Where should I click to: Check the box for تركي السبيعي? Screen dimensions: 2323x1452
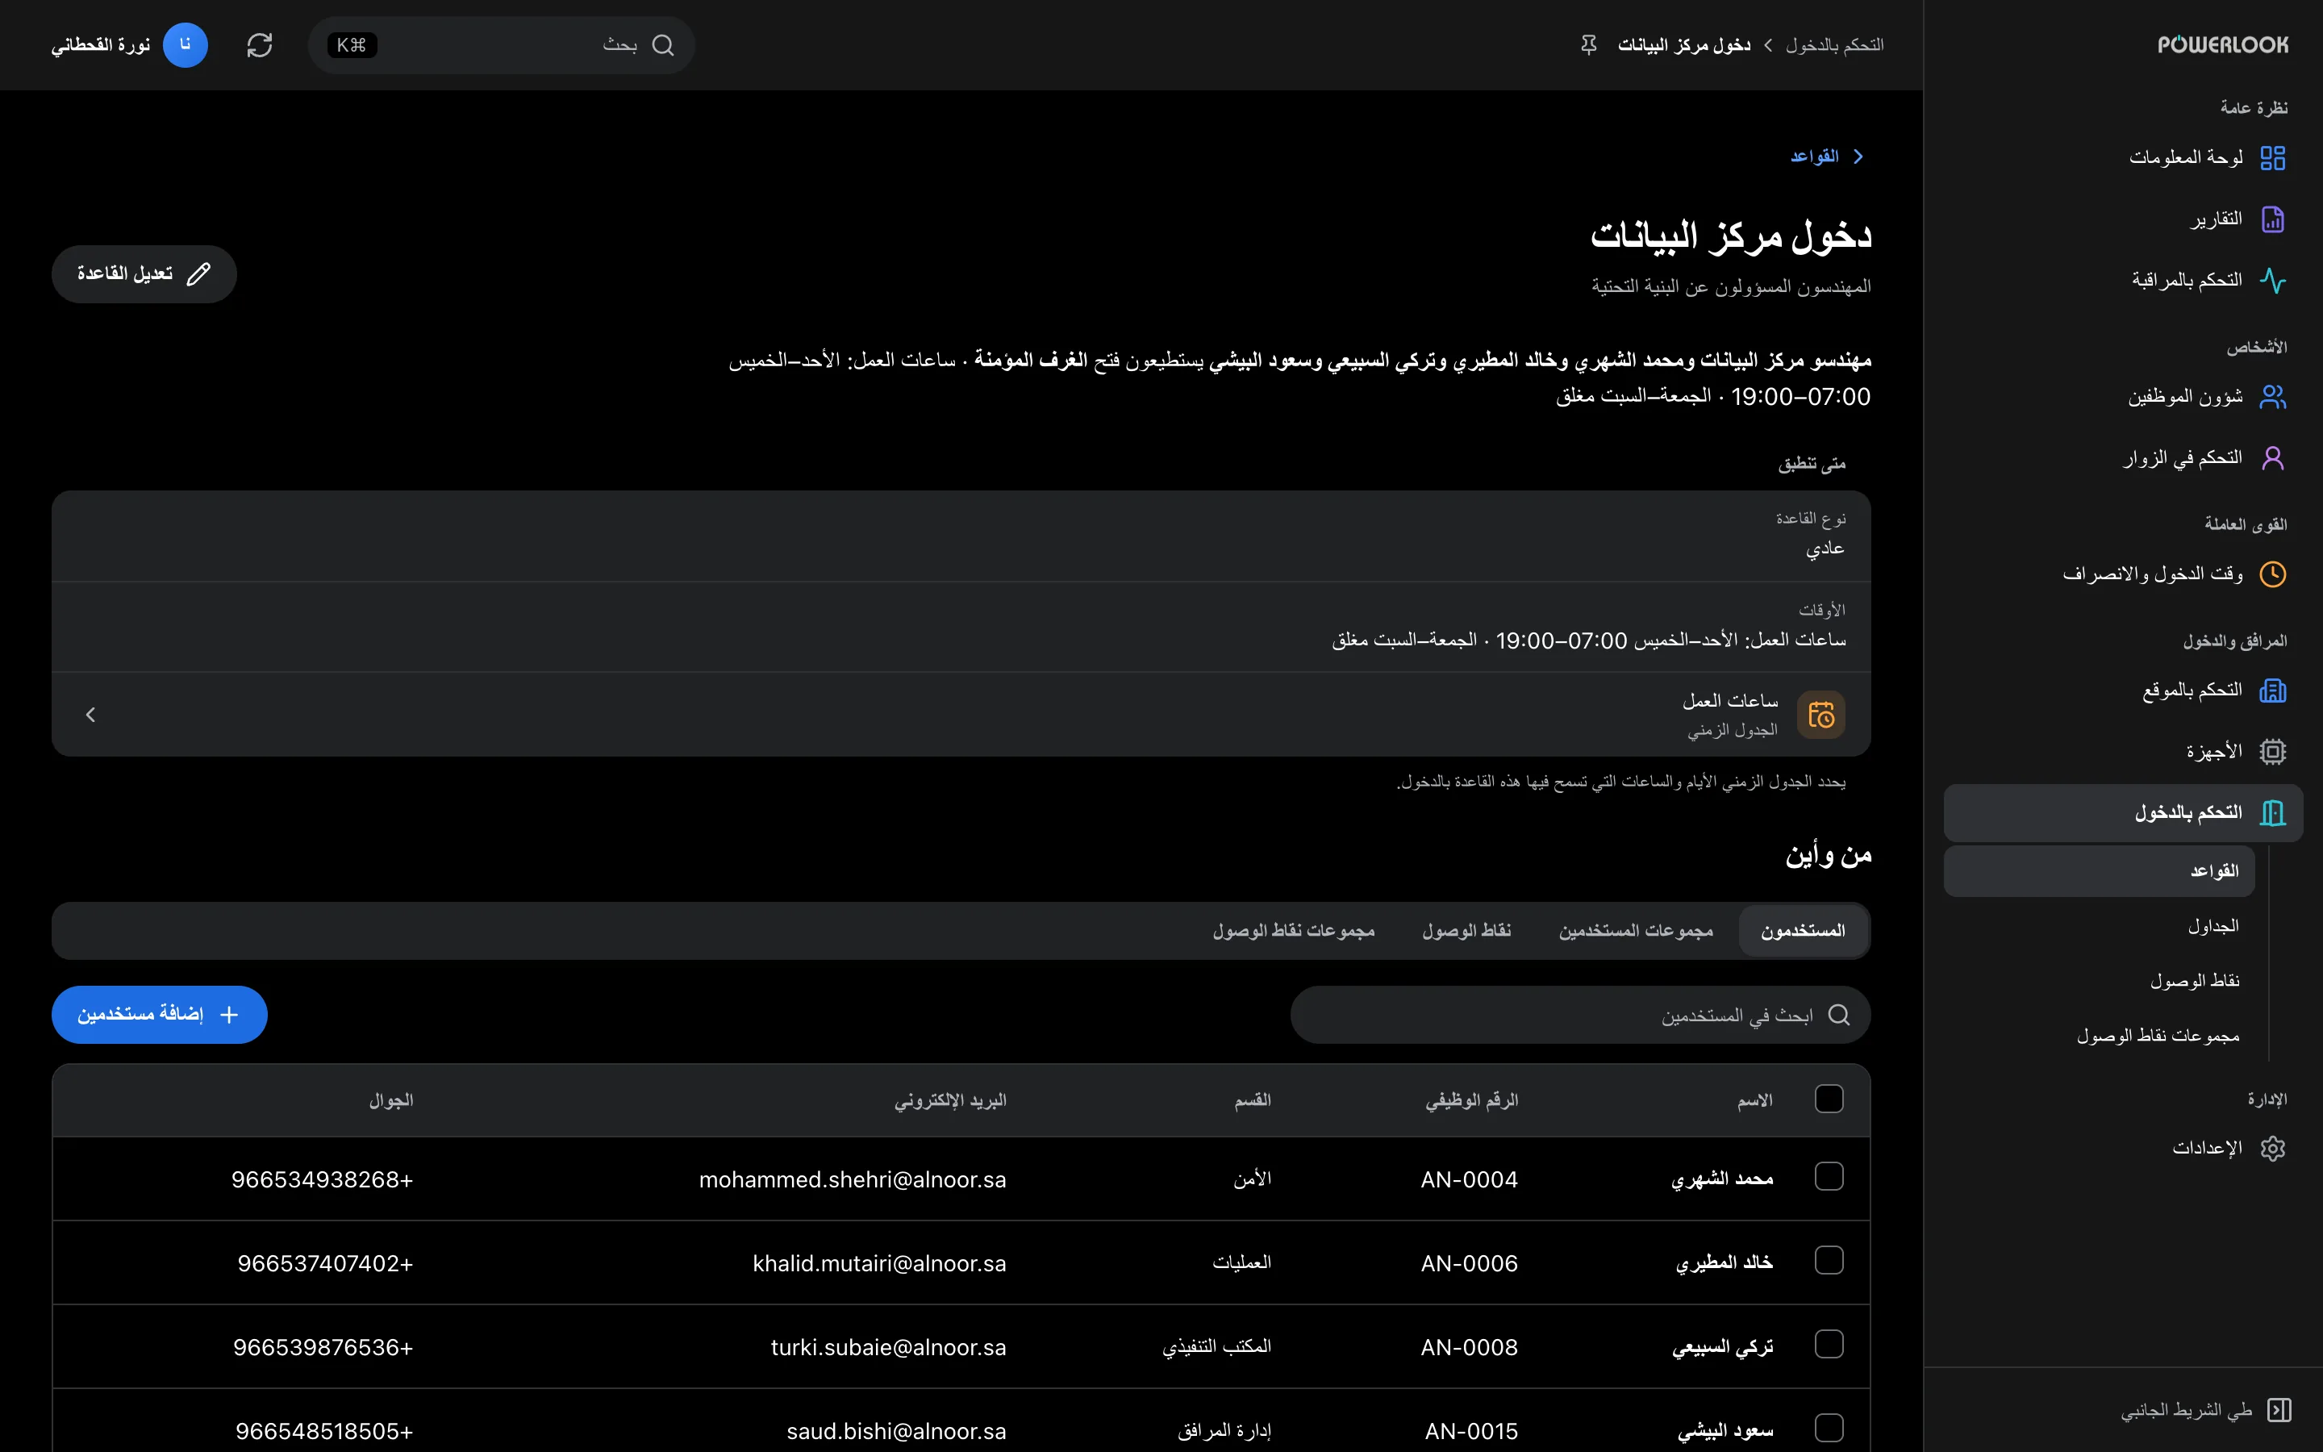[x=1829, y=1345]
